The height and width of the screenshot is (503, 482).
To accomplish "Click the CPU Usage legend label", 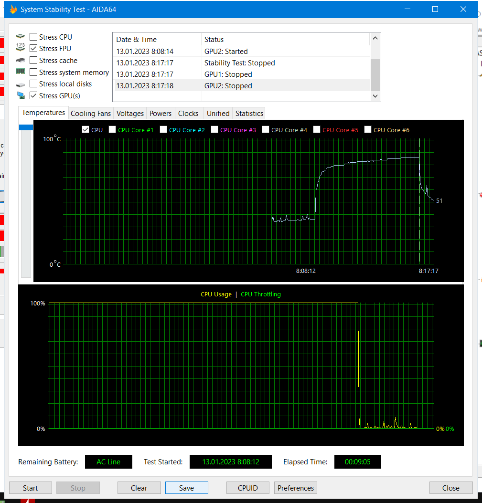I will pyautogui.click(x=216, y=294).
